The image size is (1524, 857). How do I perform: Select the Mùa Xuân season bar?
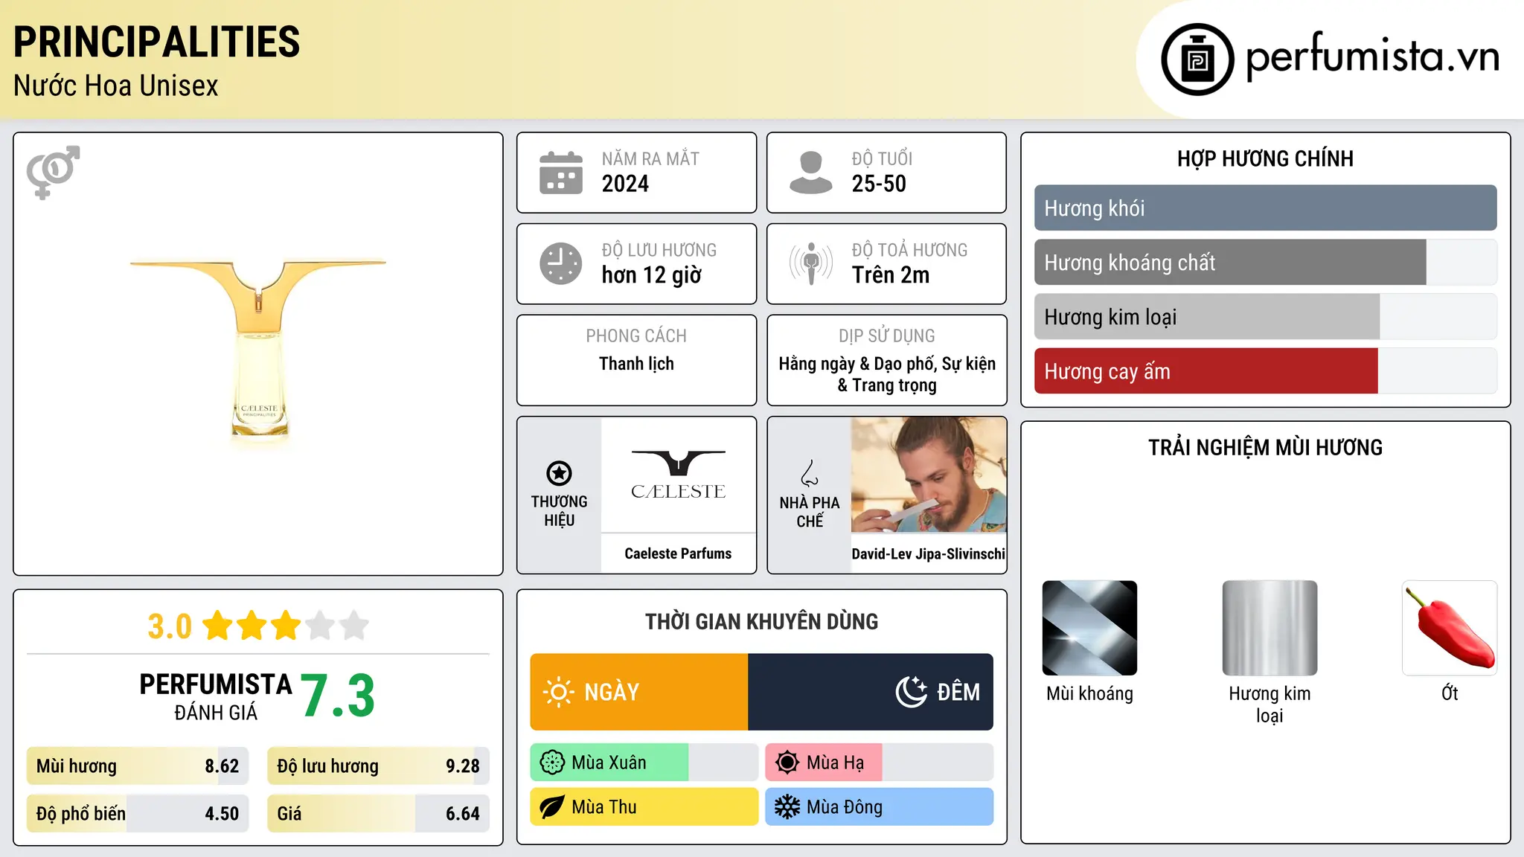[x=644, y=763]
